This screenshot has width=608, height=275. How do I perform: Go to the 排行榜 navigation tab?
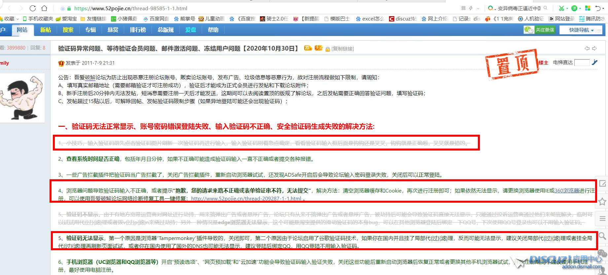138,30
